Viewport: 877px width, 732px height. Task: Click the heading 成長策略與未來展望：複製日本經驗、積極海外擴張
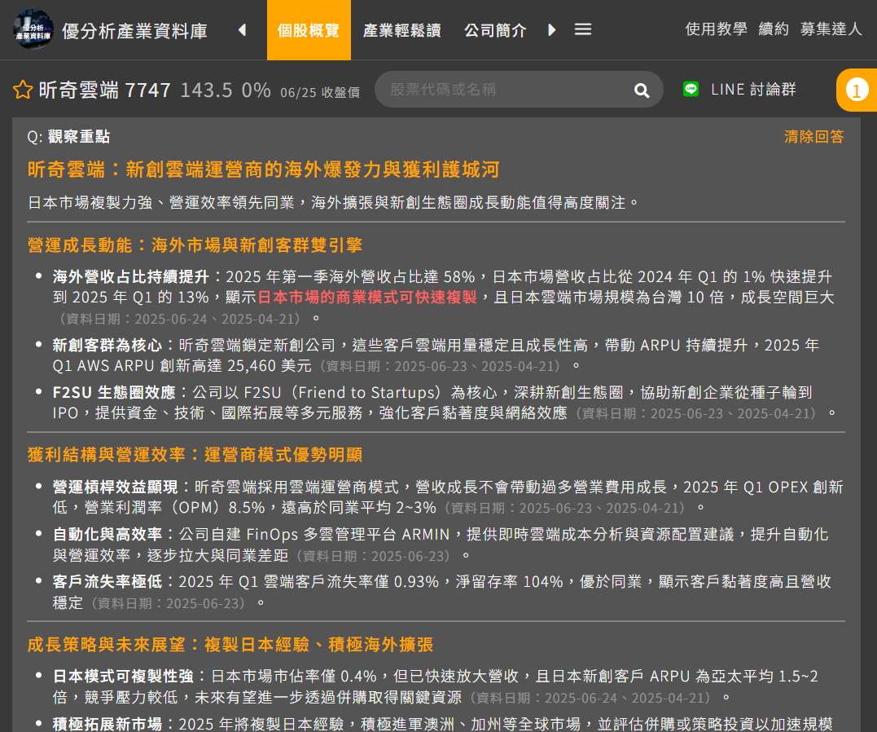[x=230, y=644]
